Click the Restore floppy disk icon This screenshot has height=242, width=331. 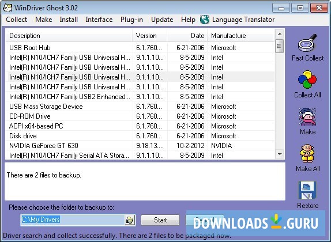[x=307, y=190]
